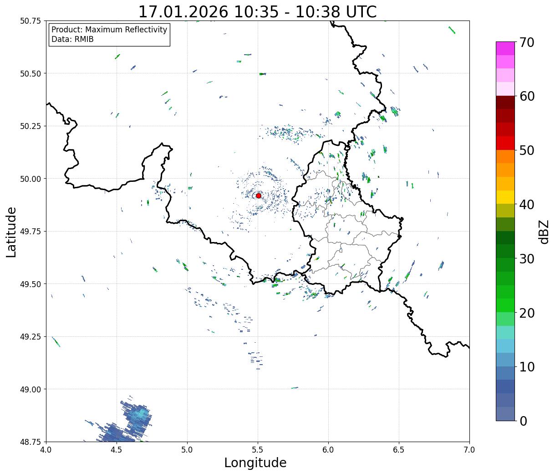Click the red radar location marker
Viewport: 555px width, 474px height.
click(258, 196)
